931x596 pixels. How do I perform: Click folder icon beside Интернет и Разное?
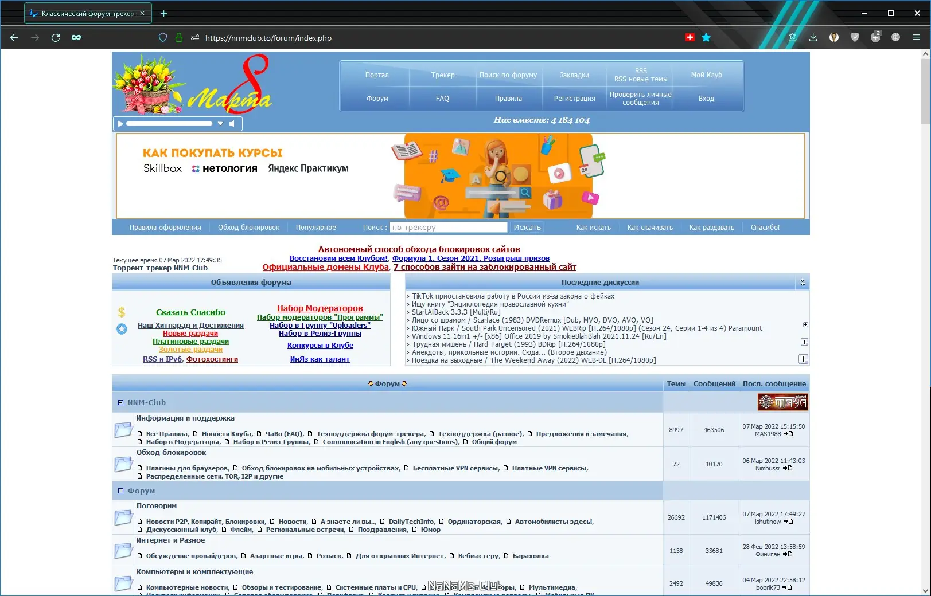pyautogui.click(x=123, y=551)
